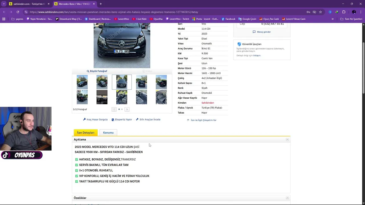Click the Mesaj gönder link
This screenshot has height=205, width=365.
coord(262,32)
